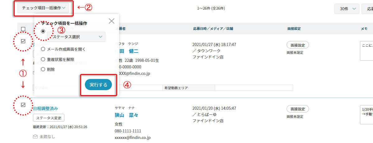This screenshot has width=373, height=143.
Task: Select the 削除 radio option
Action: click(43, 70)
